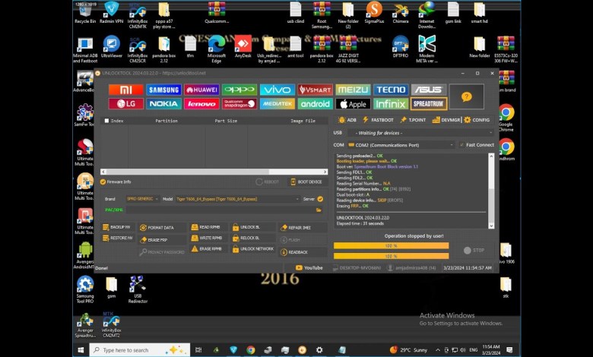
Task: Select the Lenovo brand tile
Action: 201,103
